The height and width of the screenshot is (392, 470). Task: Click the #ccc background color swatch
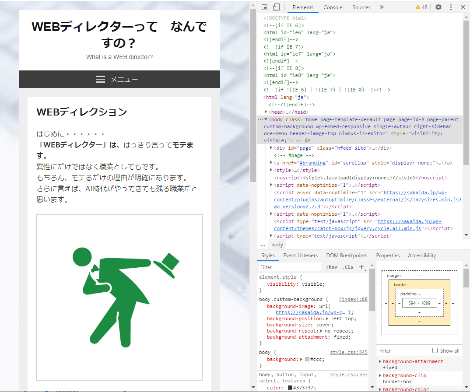tap(307, 359)
